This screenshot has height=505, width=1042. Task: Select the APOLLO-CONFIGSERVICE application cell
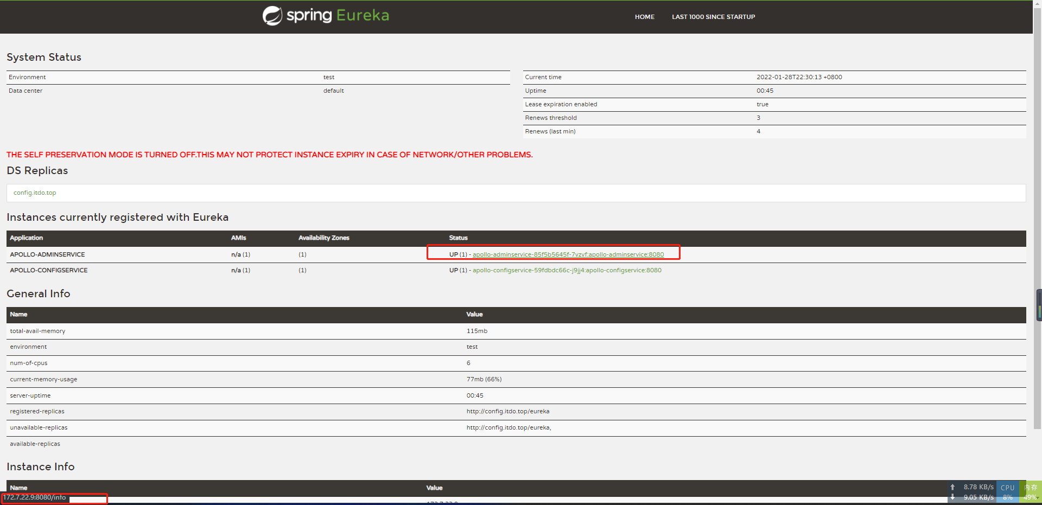pos(49,270)
